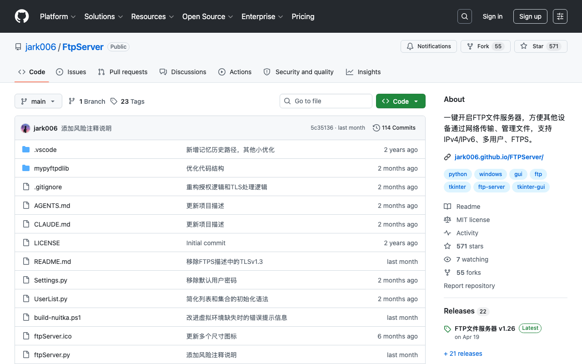Open the Pricing page
This screenshot has width=582, height=364.
tap(303, 16)
